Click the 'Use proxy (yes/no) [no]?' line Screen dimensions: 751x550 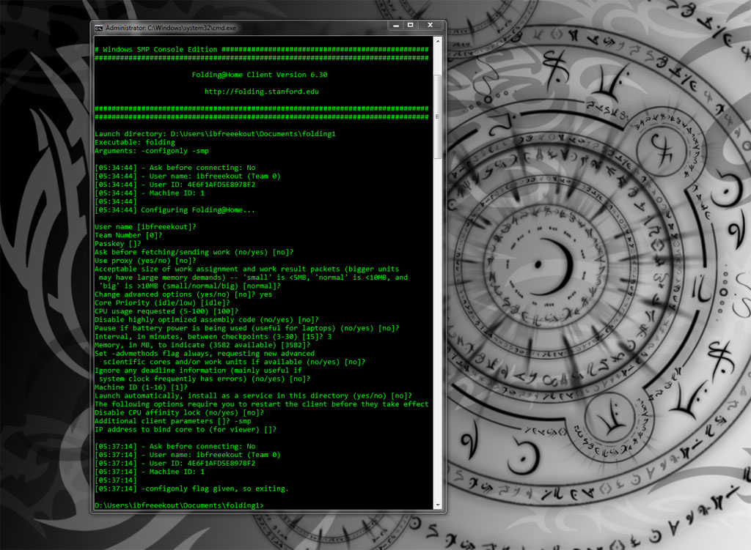pyautogui.click(x=146, y=261)
